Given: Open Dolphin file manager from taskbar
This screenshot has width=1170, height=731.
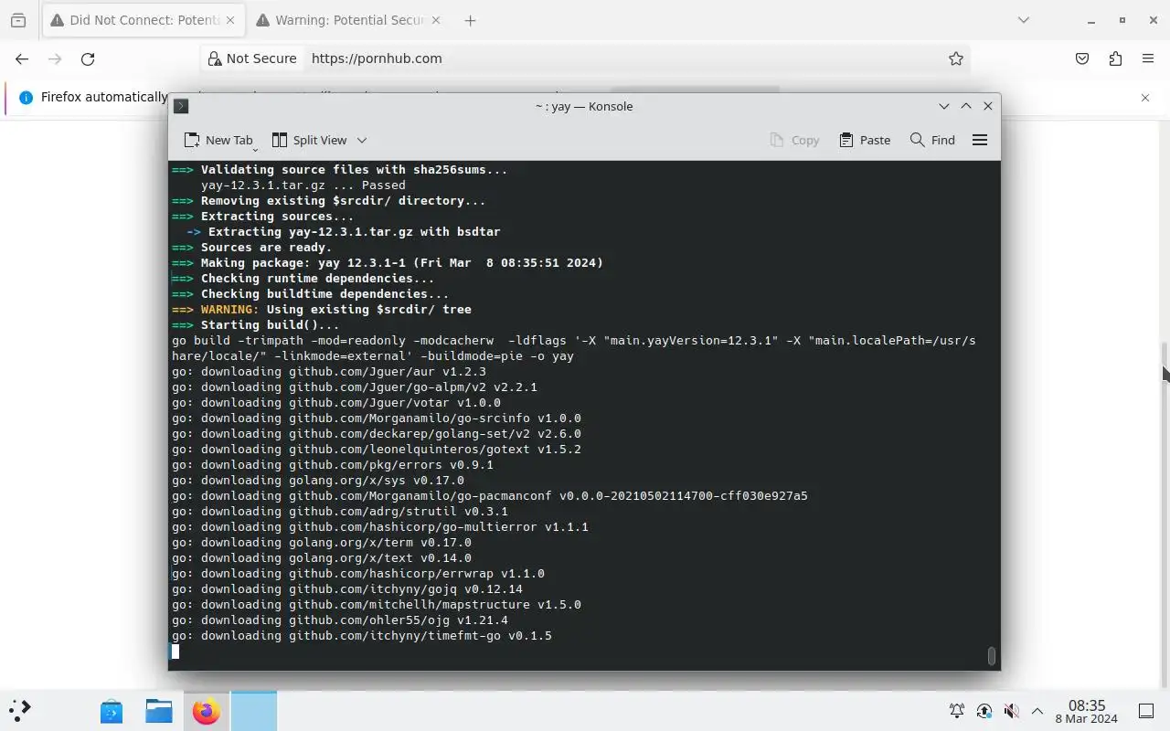Looking at the screenshot, I should click(x=159, y=711).
